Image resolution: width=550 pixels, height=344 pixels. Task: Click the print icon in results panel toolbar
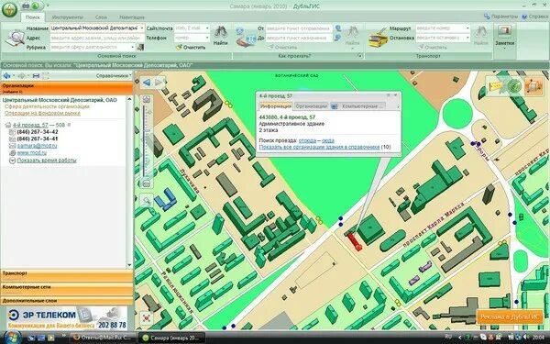coord(36,75)
